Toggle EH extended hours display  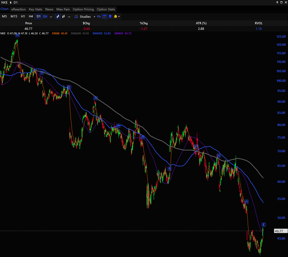pos(45,16)
